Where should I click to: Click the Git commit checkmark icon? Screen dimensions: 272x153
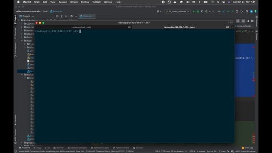tap(228, 11)
